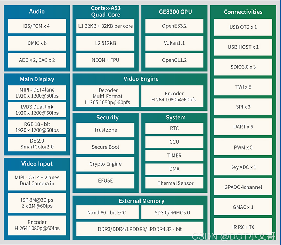The image size is (281, 245).
Task: Select the DE 2.0 SmartColor2.0 block
Action: [x=37, y=144]
